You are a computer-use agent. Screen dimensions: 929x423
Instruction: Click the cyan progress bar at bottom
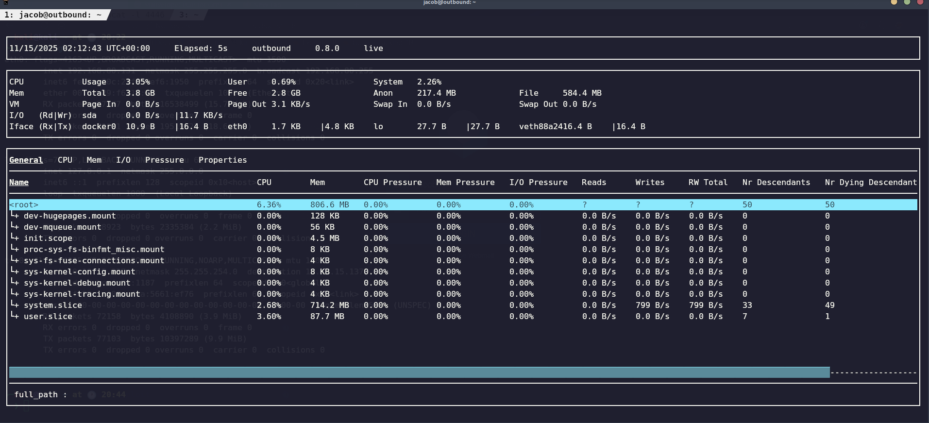[419, 372]
